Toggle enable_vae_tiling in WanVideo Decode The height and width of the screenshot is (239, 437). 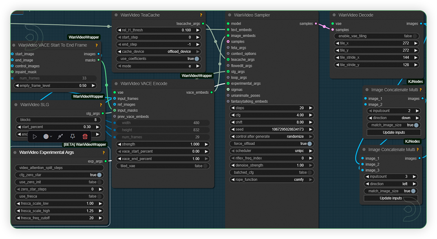coord(376,36)
